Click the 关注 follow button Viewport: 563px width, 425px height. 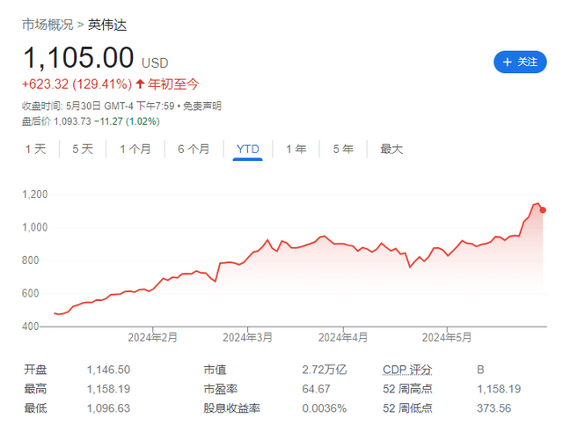520,62
